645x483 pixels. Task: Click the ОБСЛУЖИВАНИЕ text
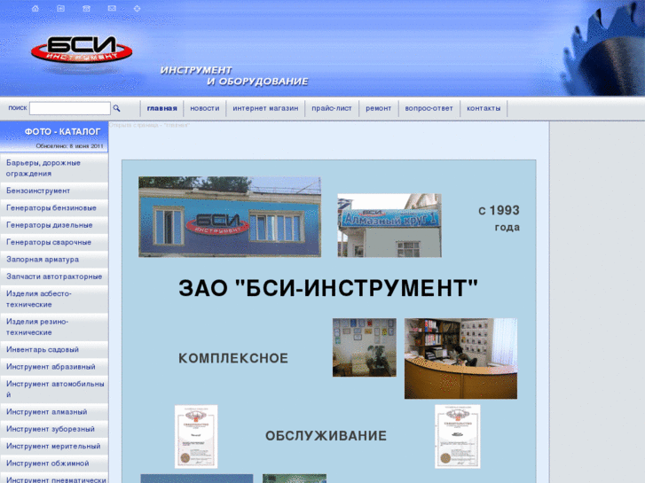(326, 436)
